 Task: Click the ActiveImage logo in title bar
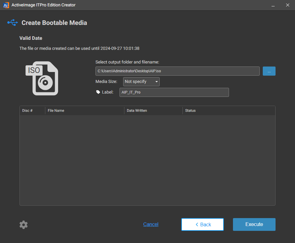click(x=6, y=5)
